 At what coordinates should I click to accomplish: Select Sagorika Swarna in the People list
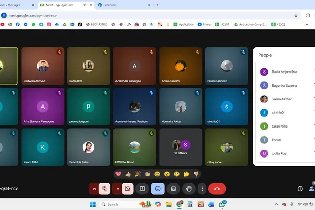point(285,86)
